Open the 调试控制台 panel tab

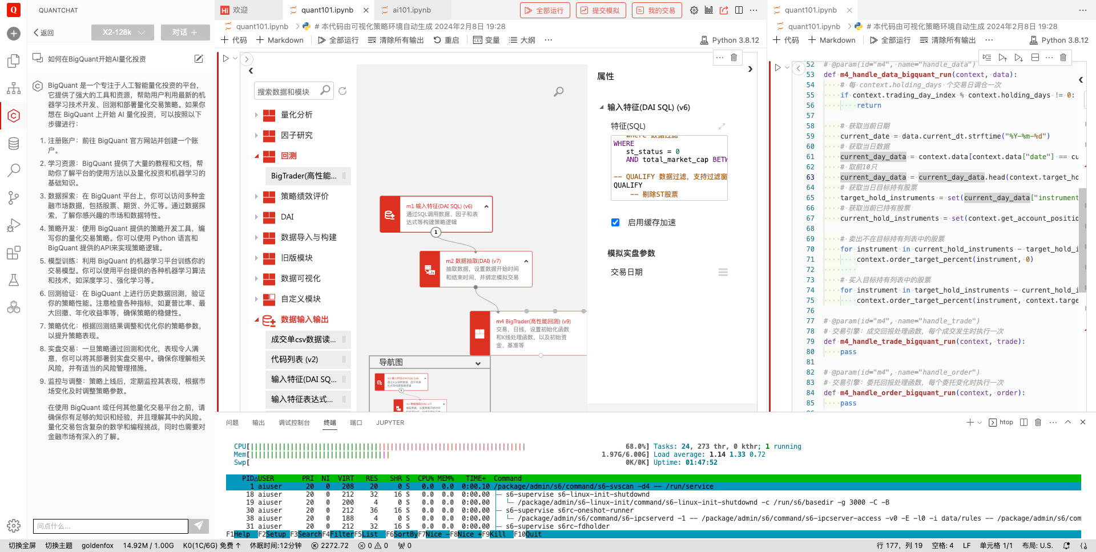[294, 423]
